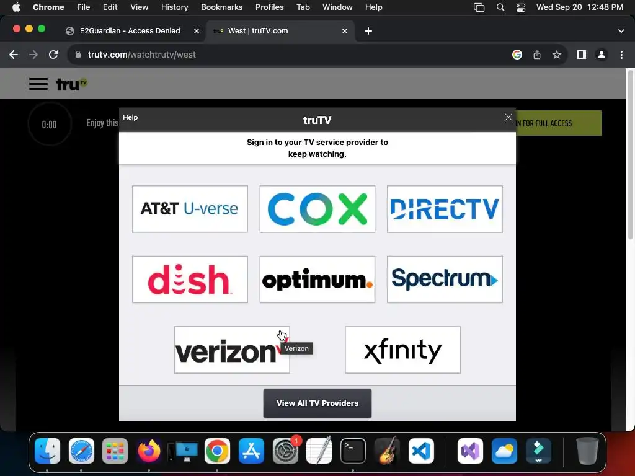
Task: View site information lock icon
Action: 78,55
